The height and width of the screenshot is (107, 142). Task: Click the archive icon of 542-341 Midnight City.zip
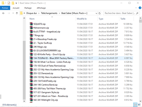(31, 100)
